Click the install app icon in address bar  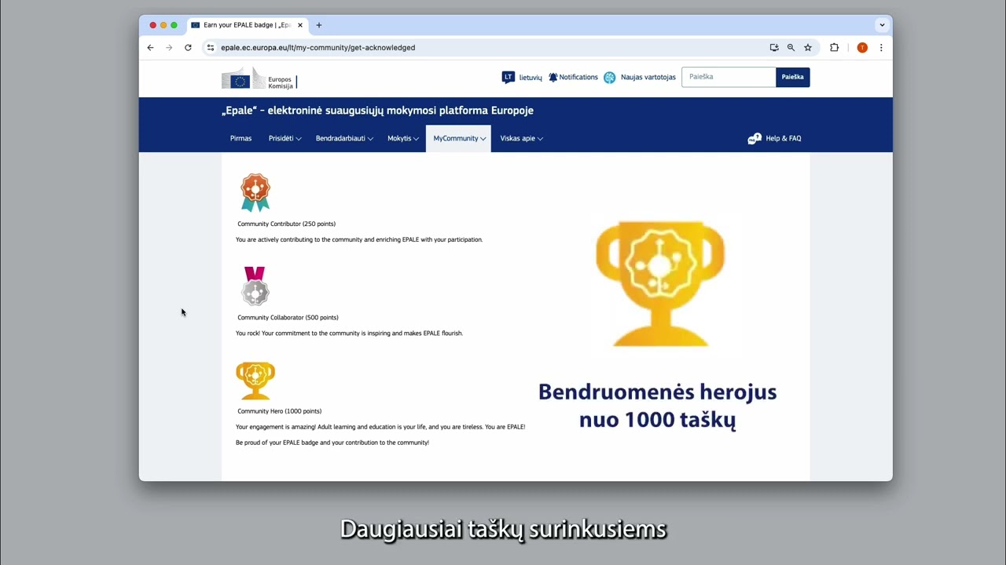(x=774, y=48)
